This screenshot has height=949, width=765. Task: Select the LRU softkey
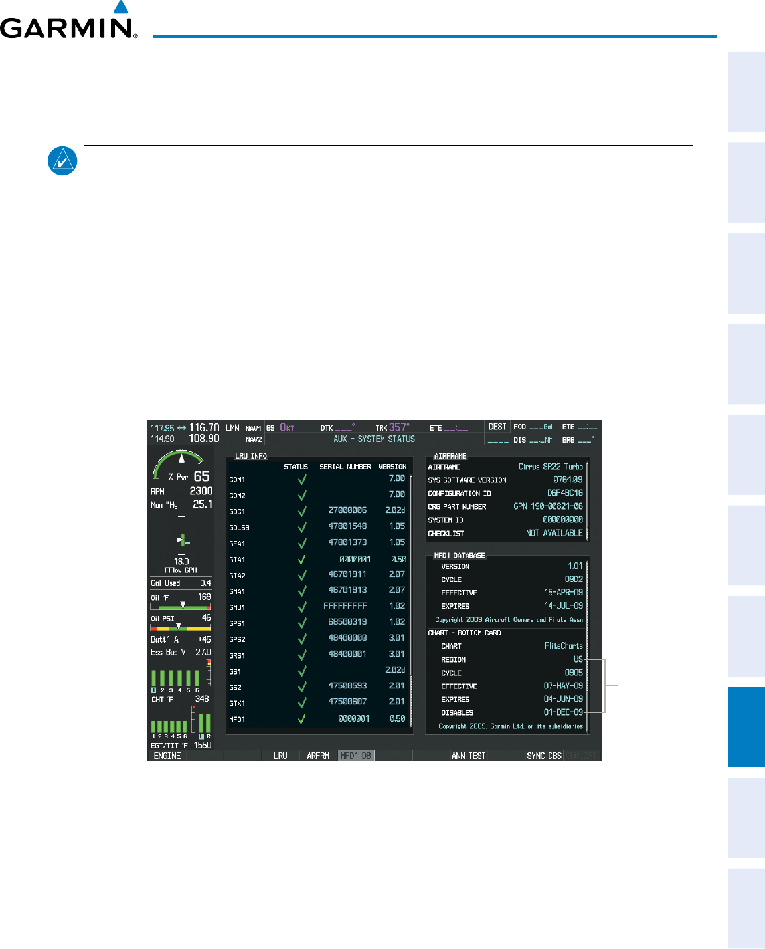281,756
